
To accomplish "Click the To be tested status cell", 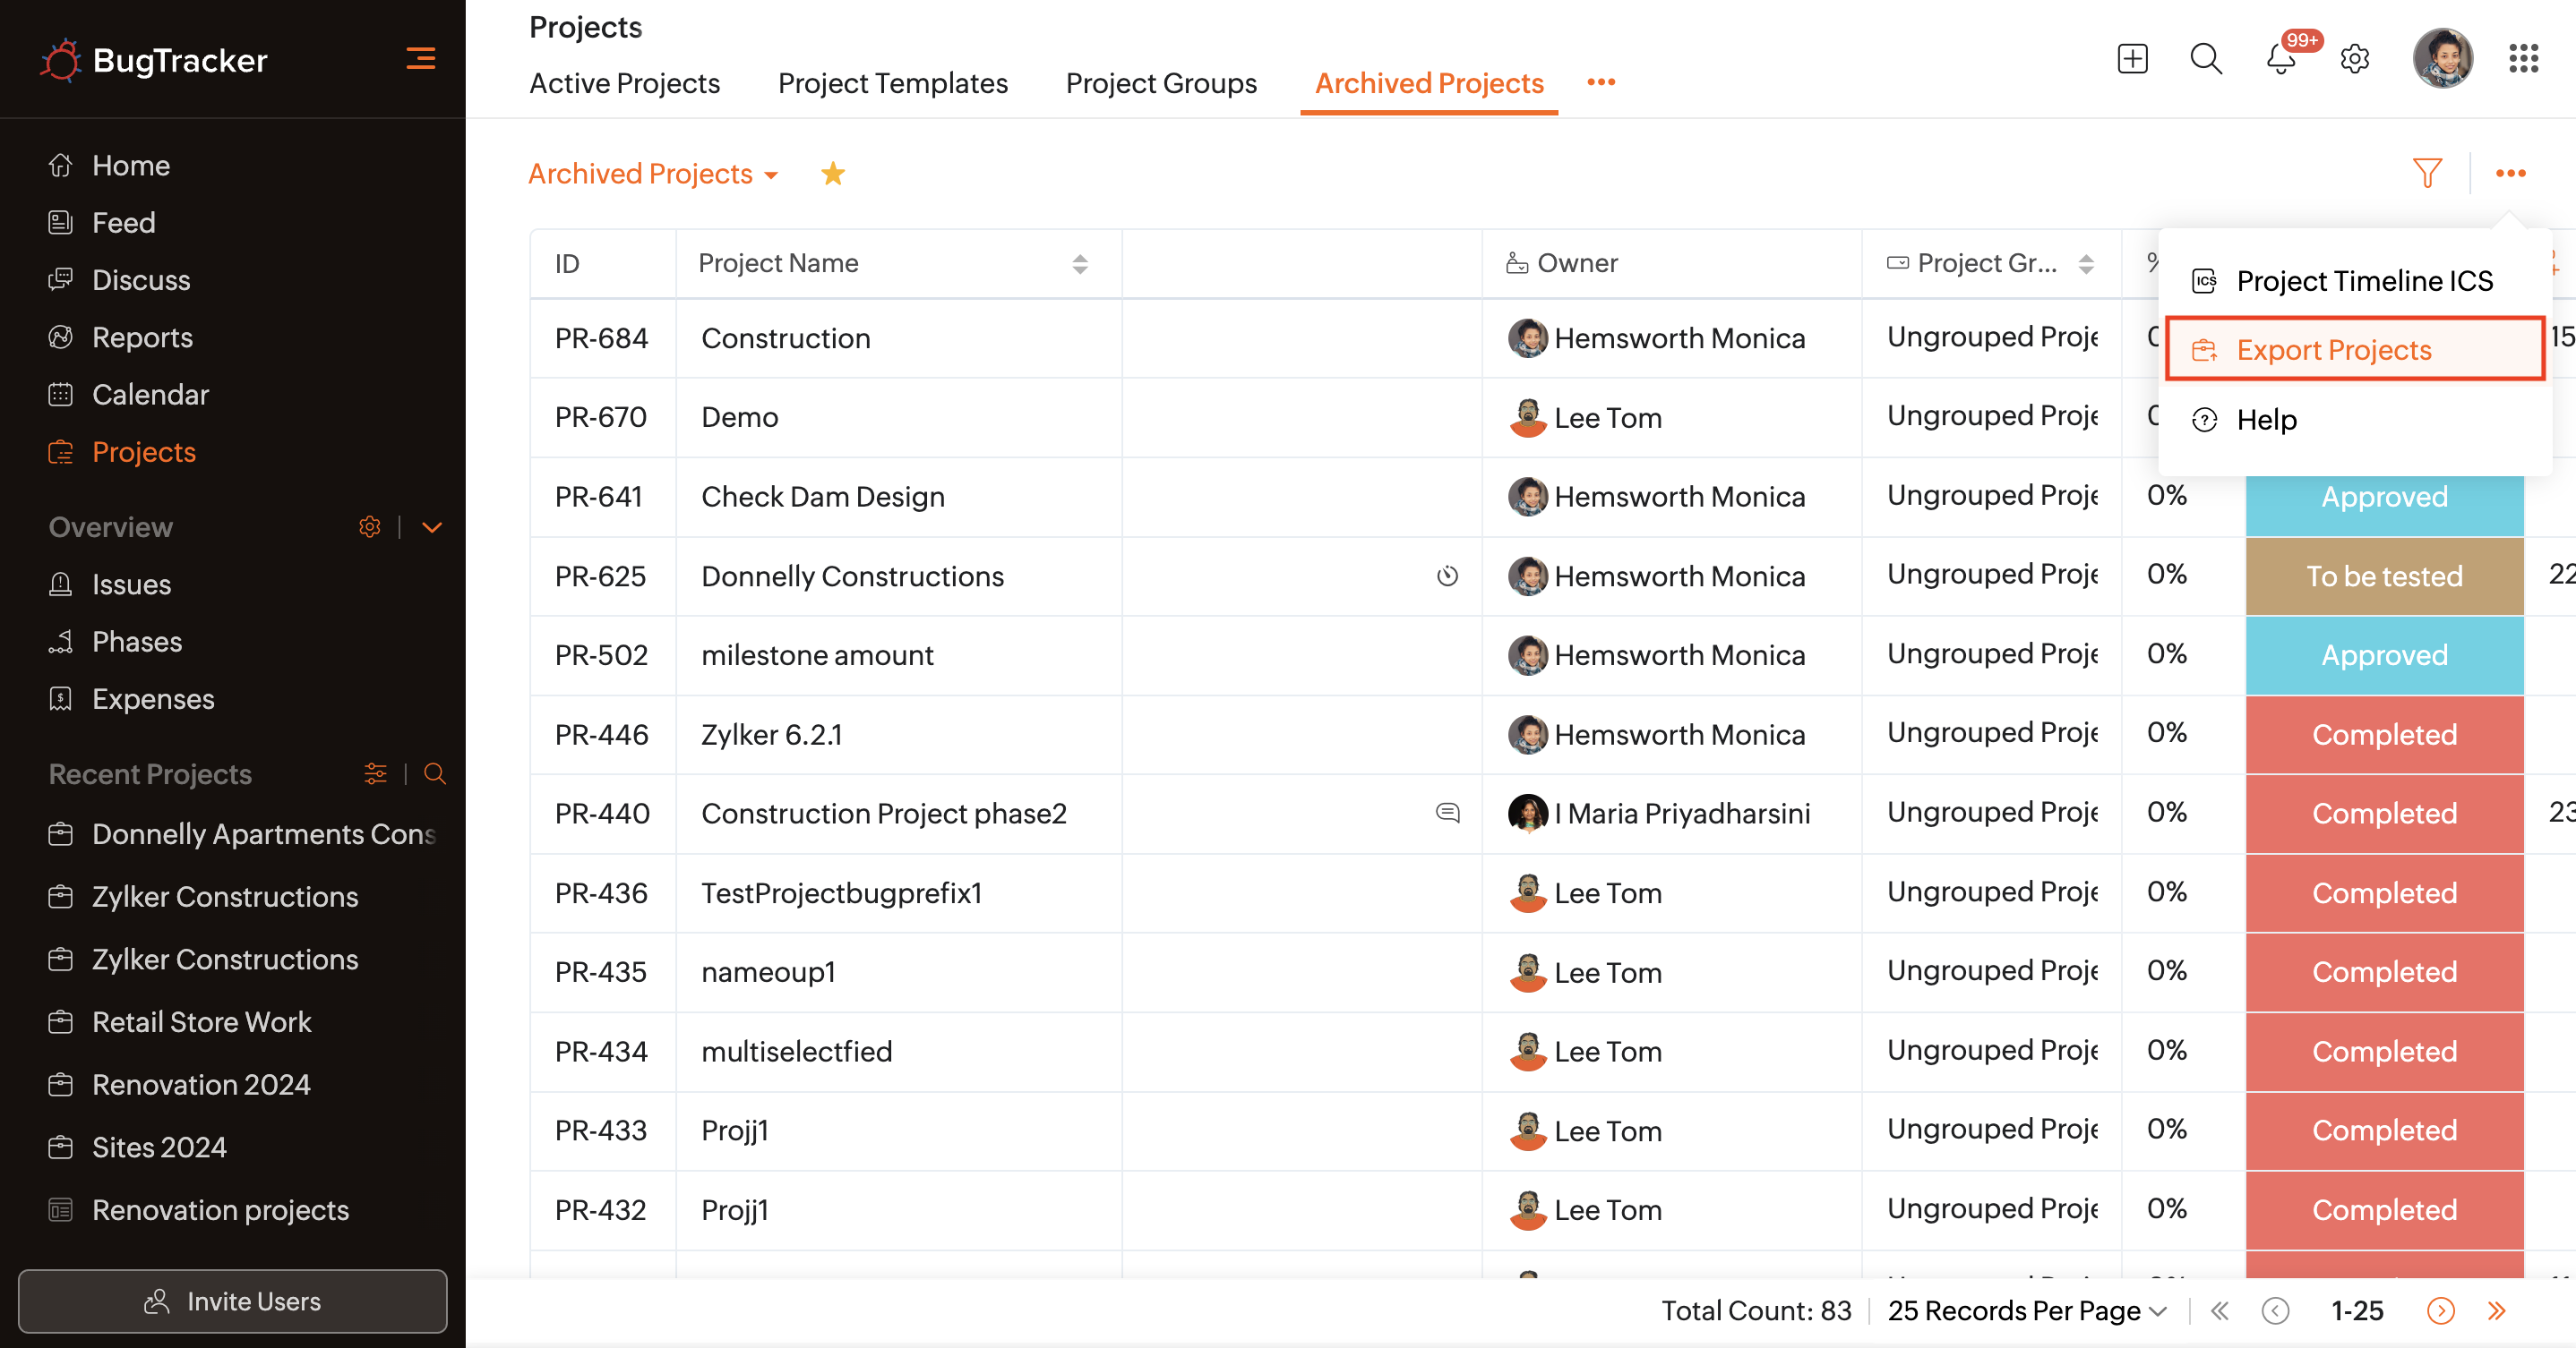I will click(2383, 576).
